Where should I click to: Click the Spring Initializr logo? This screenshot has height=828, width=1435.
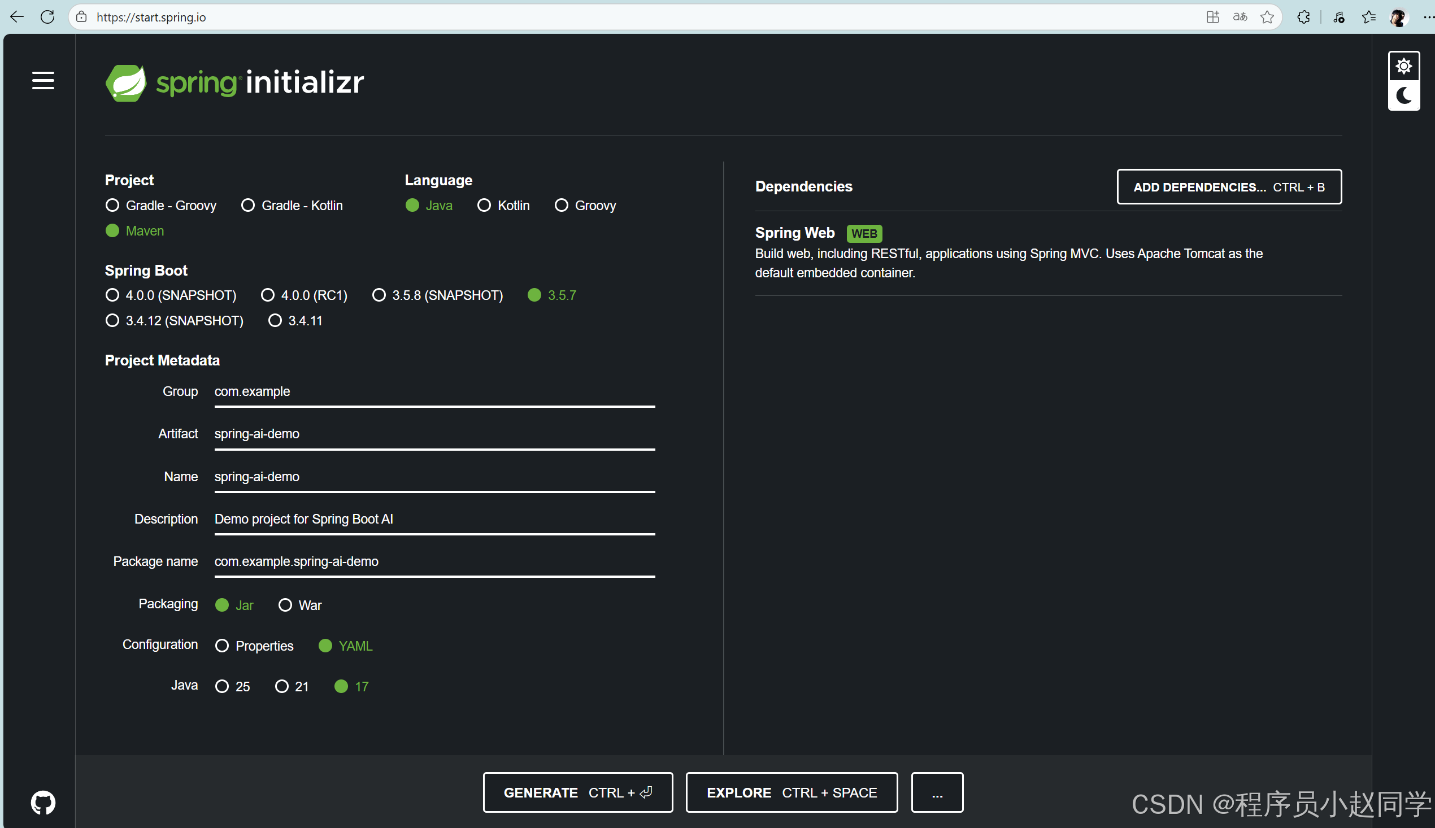[235, 82]
